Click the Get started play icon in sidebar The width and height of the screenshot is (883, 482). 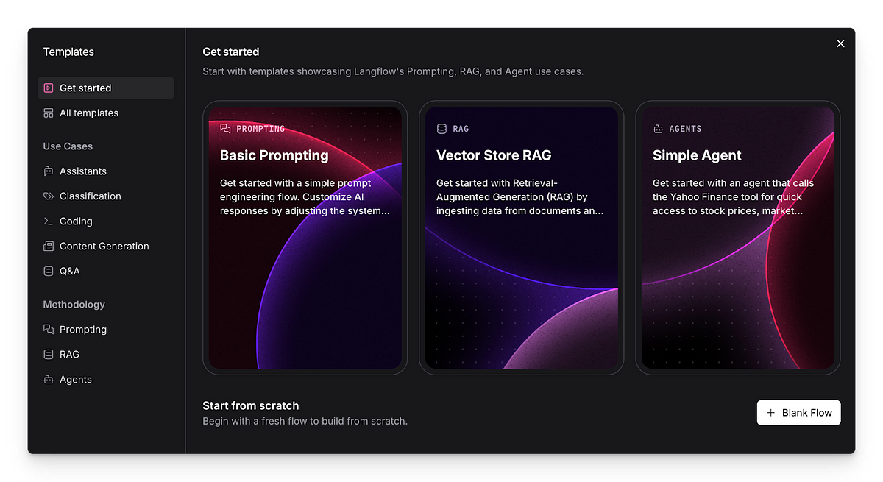[x=49, y=88]
